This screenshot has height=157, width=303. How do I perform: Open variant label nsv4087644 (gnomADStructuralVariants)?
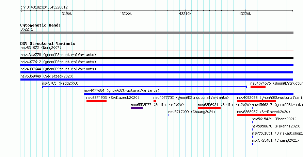(x=58, y=69)
